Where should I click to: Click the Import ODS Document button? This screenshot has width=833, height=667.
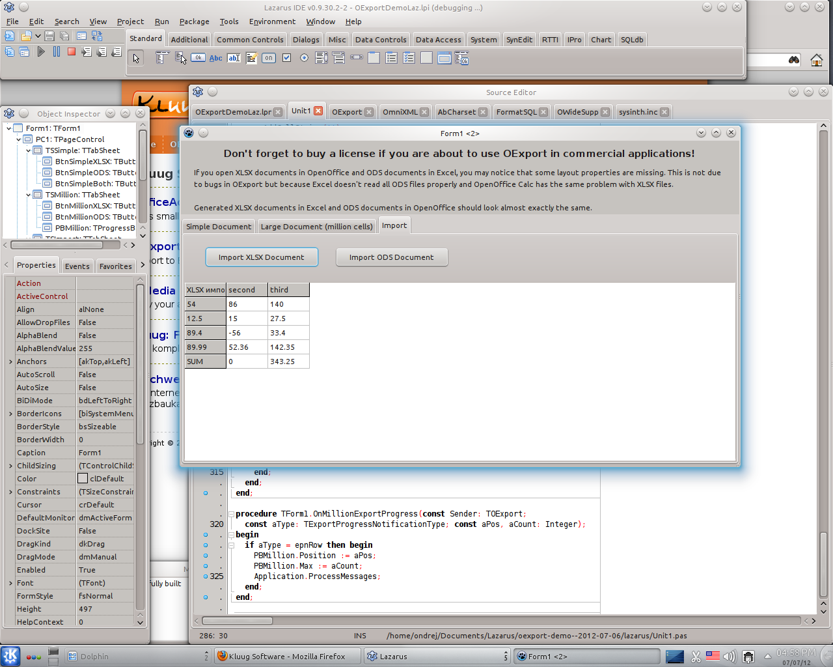coord(391,257)
